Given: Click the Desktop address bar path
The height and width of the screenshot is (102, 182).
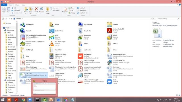Looking at the screenshot, I should [18, 19].
